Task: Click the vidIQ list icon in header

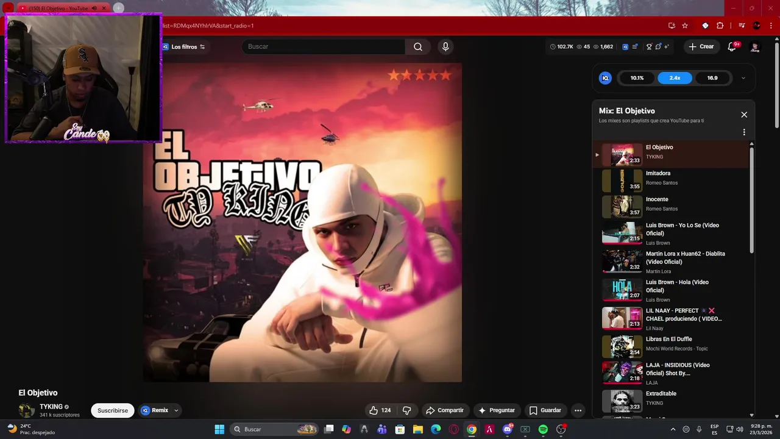Action: [635, 46]
